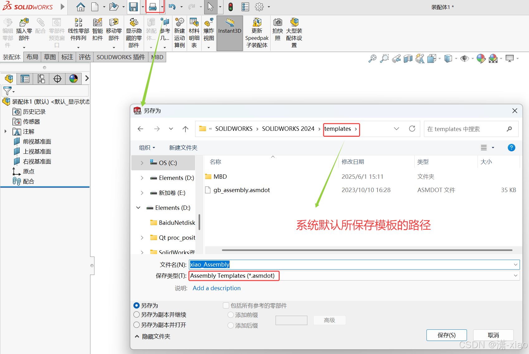529x354 pixels.
Task: Select the gb_assembly.asmdot file
Action: (242, 190)
